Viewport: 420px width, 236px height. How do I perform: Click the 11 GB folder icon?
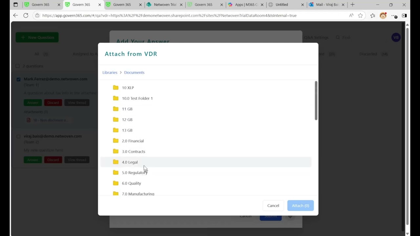(x=115, y=109)
